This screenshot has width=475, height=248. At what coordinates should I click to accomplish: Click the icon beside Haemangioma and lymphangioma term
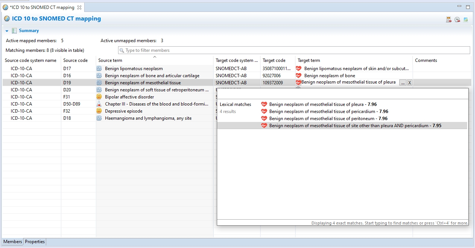point(99,118)
